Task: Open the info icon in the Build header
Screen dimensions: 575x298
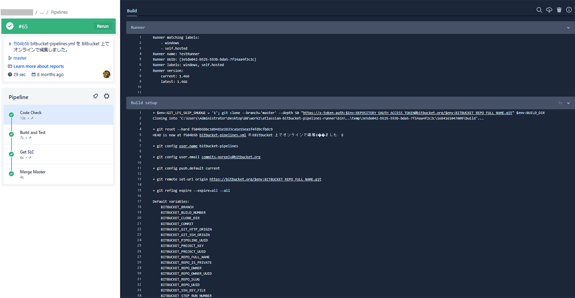Action: [x=569, y=10]
